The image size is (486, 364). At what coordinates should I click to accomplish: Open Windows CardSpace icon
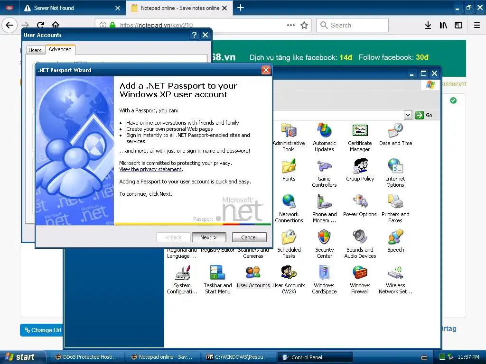click(x=324, y=280)
